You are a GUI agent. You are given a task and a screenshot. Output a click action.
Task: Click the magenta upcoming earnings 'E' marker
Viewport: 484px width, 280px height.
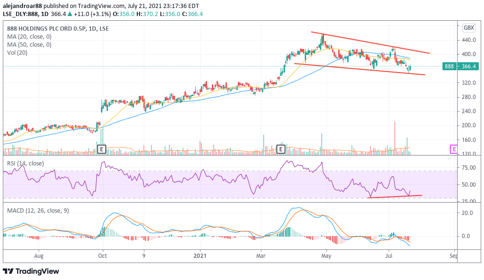click(453, 149)
